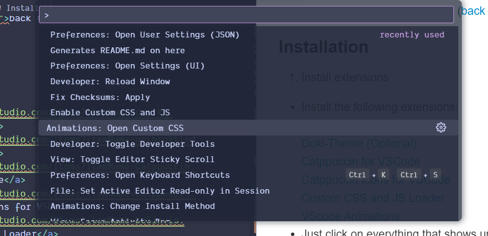Click the command palette input field
Viewport: 488px width, 236px height.
(x=246, y=15)
